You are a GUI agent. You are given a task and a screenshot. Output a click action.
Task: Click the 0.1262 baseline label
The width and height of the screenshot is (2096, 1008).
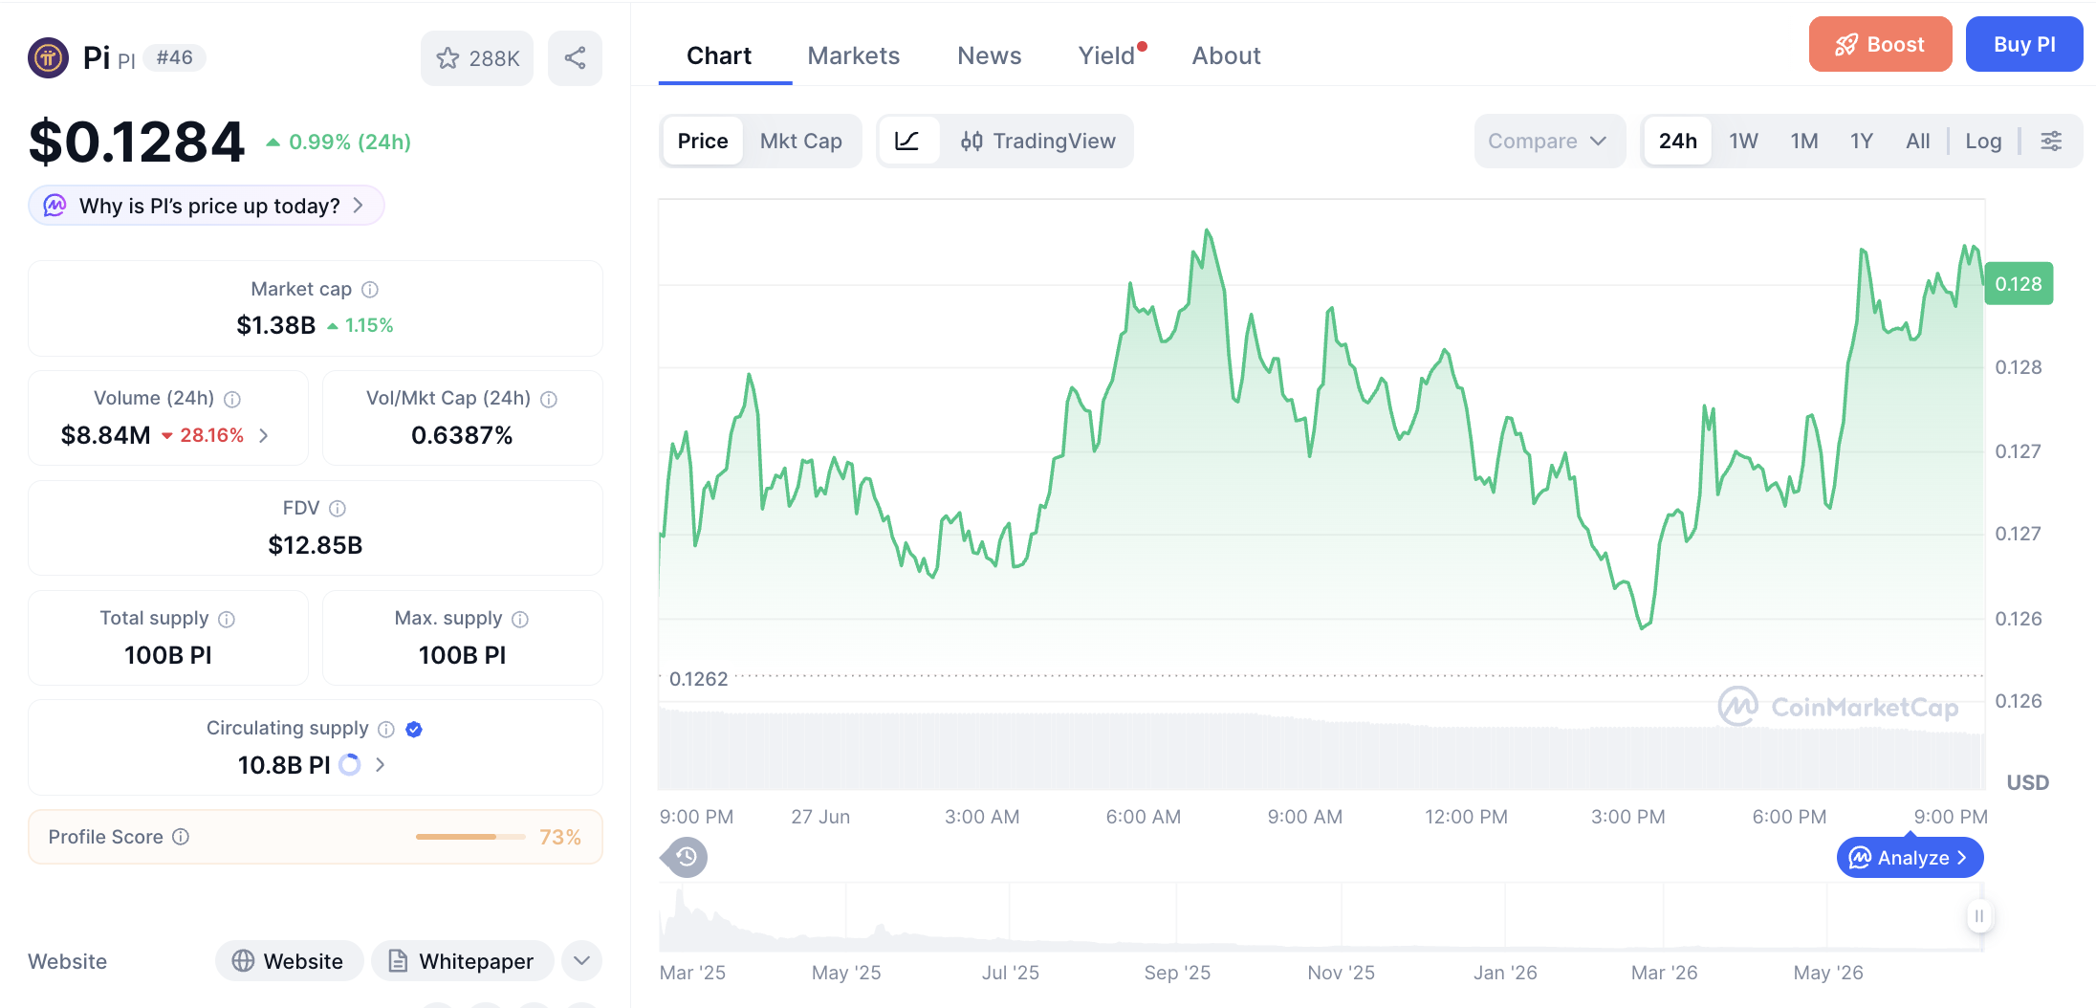pos(698,679)
